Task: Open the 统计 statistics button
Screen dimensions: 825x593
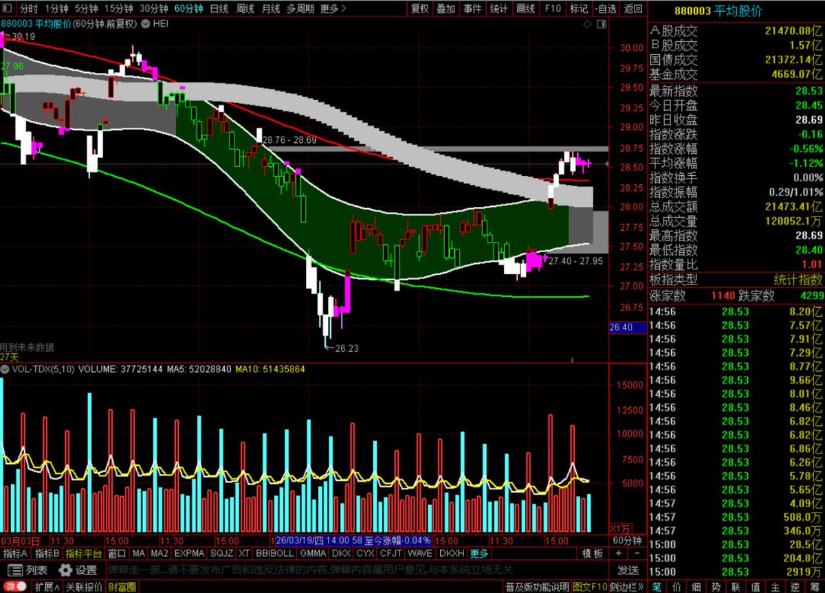Action: pos(499,9)
